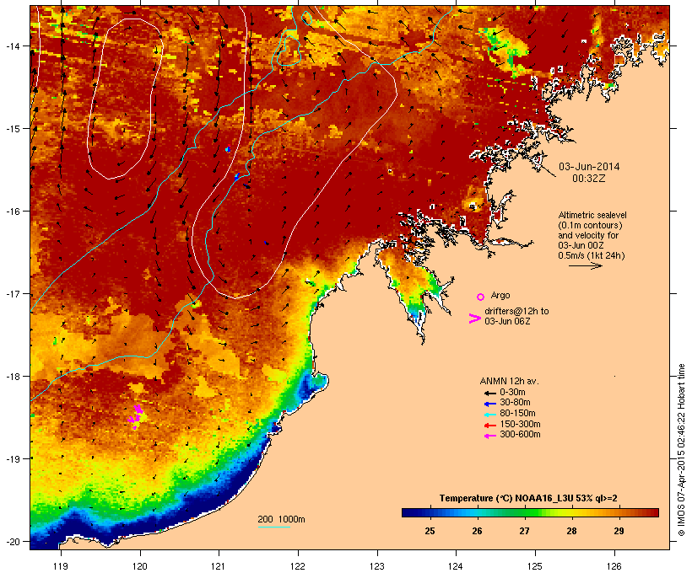Click the '150-300m' depth label
This screenshot has width=692, height=573.
[x=520, y=424]
